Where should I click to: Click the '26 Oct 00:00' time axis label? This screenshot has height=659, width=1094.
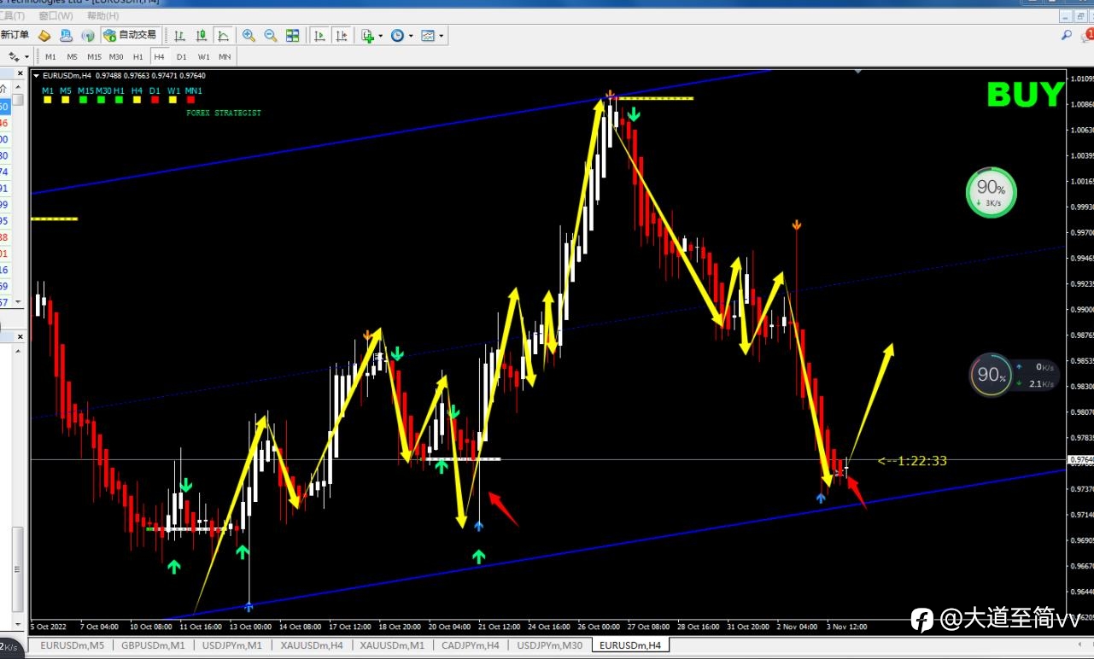point(599,626)
